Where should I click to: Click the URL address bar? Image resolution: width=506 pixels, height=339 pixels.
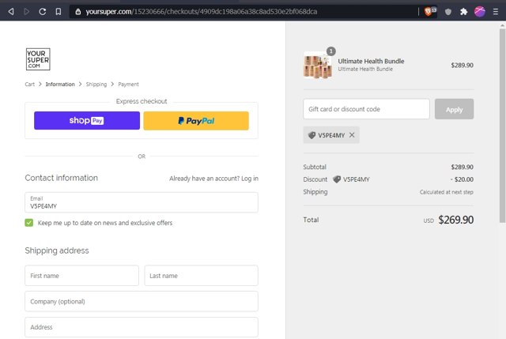(x=242, y=12)
